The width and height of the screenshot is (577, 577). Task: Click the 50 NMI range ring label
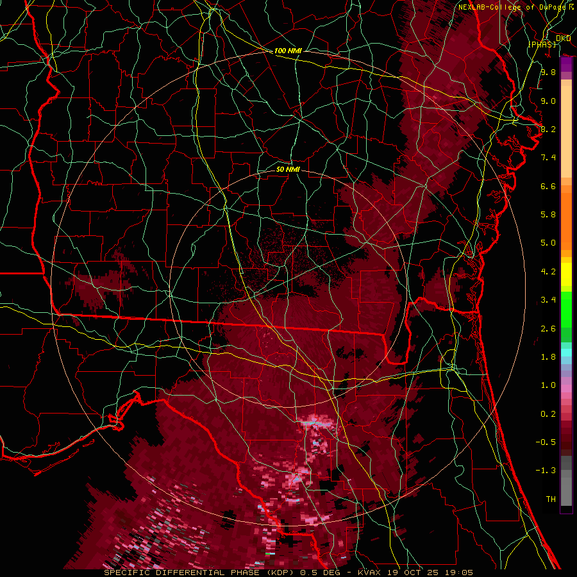pyautogui.click(x=288, y=169)
